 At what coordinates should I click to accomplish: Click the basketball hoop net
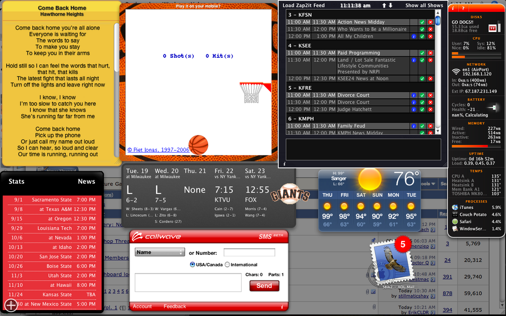point(252,93)
